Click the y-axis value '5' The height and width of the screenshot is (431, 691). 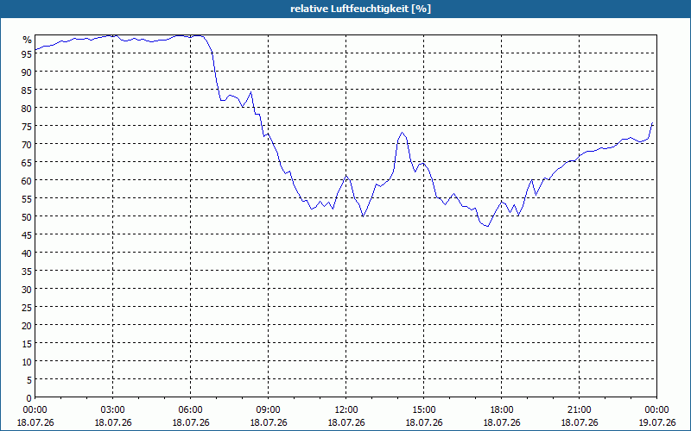tap(29, 379)
